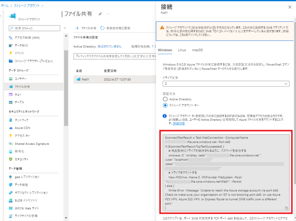The width and height of the screenshot is (296, 221).
Task: Select the file01 file share row
Action: click(x=112, y=79)
